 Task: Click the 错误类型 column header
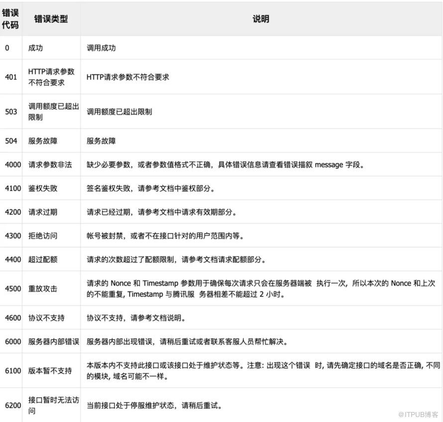[51, 19]
